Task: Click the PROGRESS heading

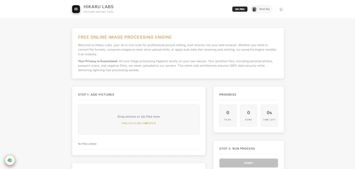Action: tap(228, 94)
